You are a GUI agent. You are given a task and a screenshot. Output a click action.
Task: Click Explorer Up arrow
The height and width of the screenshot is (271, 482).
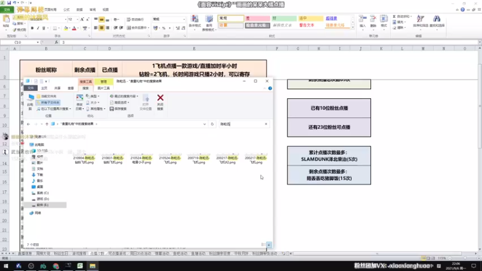click(47, 124)
